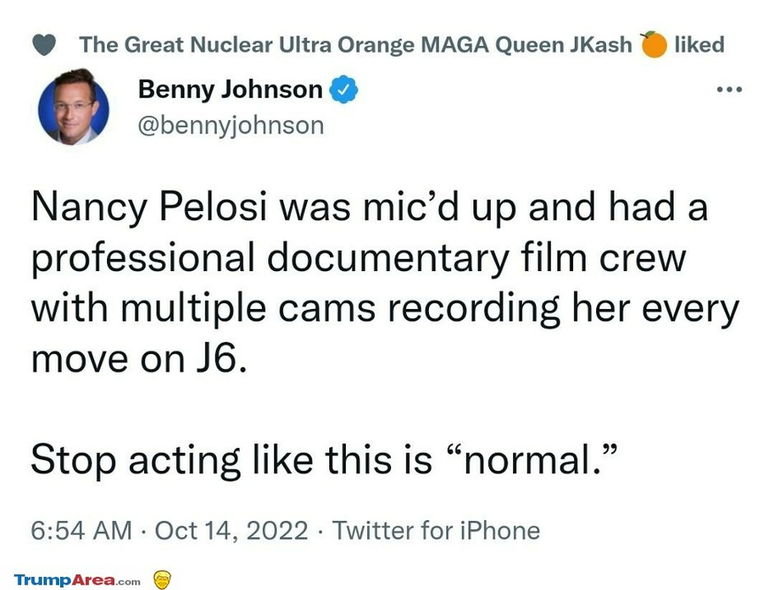Open the three-dots more options menu
This screenshot has height=590, width=774.
730,90
